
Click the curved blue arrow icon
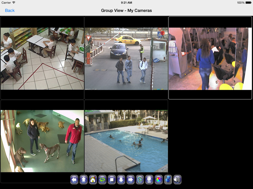140,179
